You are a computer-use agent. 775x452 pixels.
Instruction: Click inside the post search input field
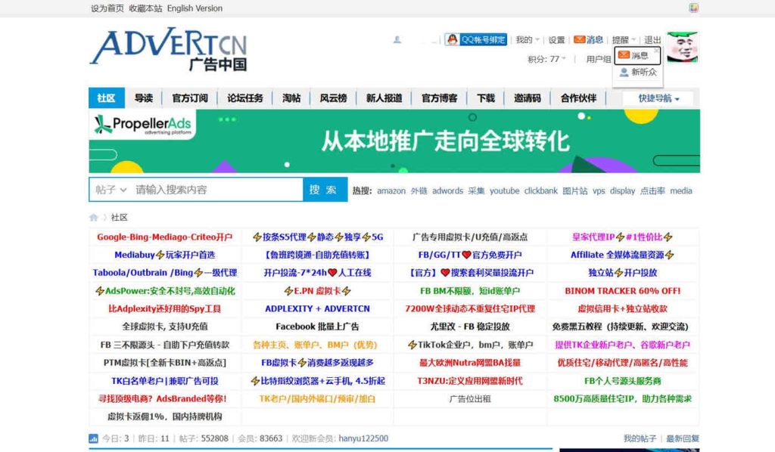[219, 189]
